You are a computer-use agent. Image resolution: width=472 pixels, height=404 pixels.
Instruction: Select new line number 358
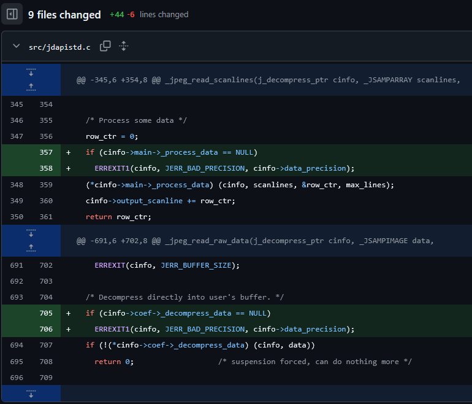tap(46, 168)
